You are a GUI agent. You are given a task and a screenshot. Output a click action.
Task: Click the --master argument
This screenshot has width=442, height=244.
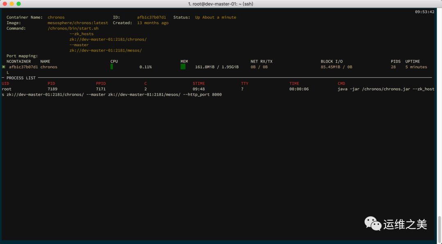tap(79, 45)
